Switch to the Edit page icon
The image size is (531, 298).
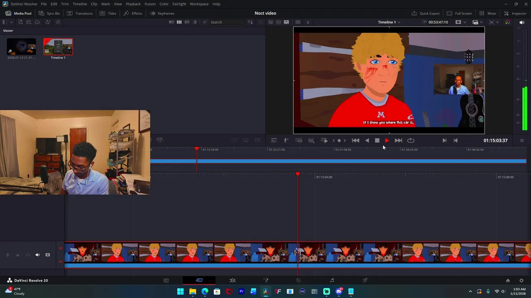point(232,280)
